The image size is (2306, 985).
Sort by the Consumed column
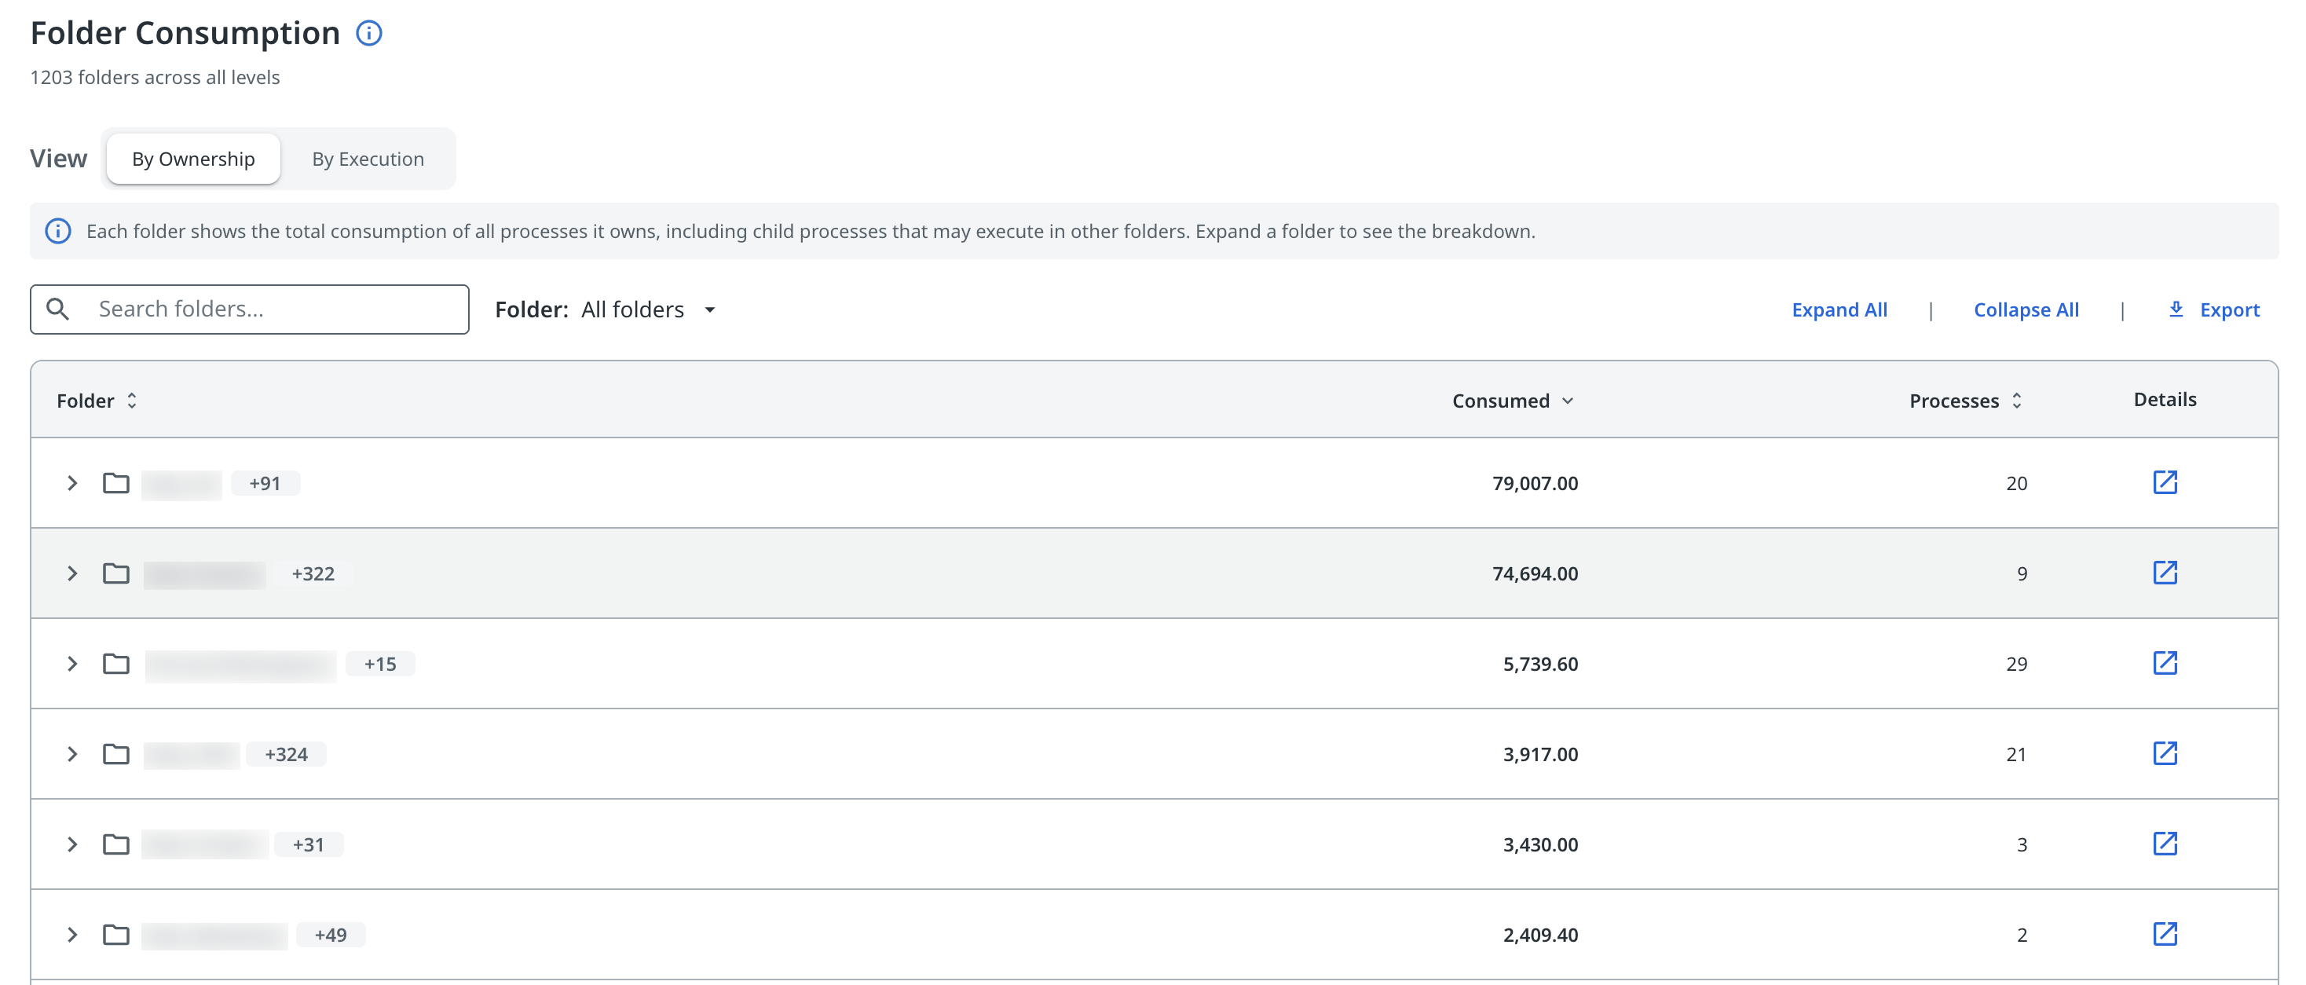1512,401
